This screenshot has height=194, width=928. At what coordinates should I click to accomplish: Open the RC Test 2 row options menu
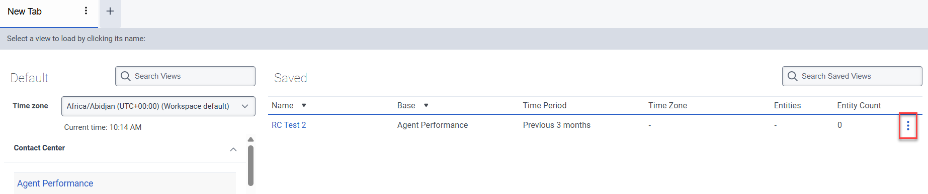(908, 126)
